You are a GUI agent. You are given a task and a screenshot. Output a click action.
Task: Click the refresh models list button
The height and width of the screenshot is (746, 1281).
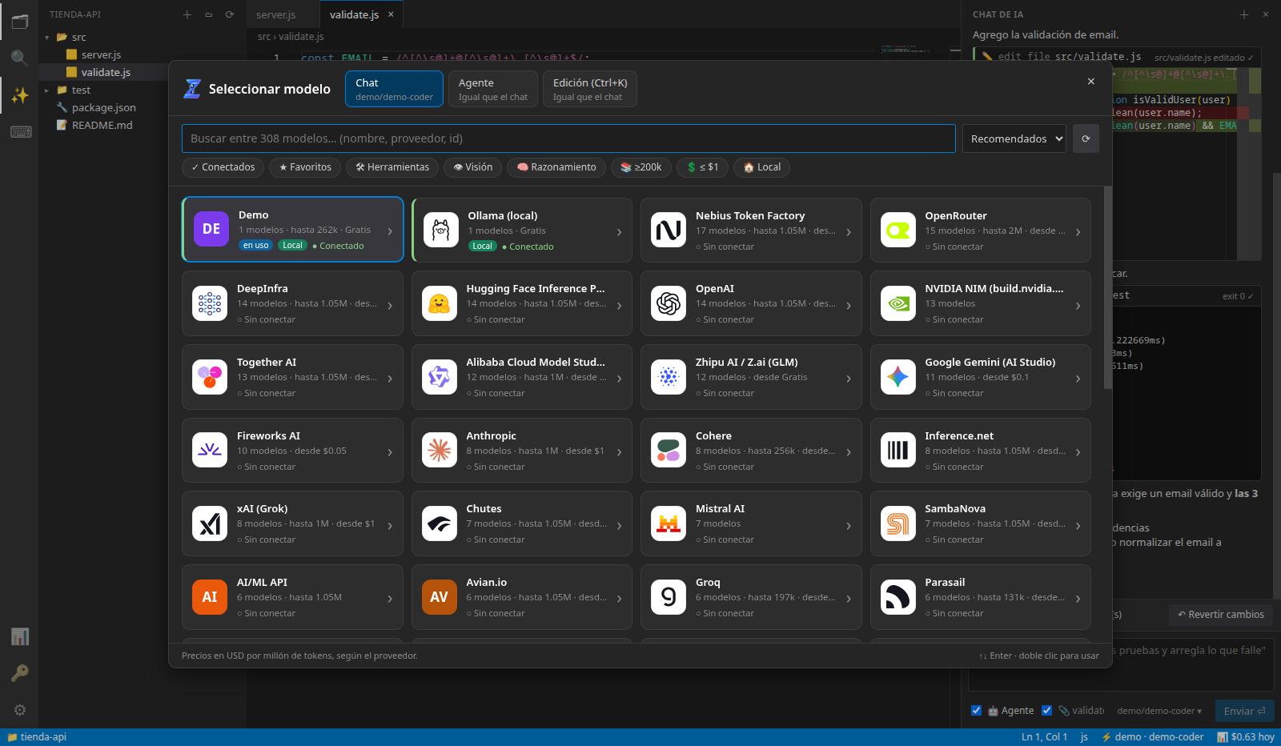pos(1086,138)
